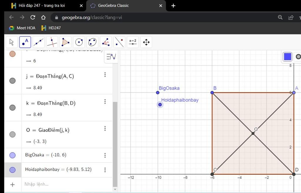Select the Move arrow tool
The height and width of the screenshot is (193, 301).
pyautogui.click(x=12, y=42)
